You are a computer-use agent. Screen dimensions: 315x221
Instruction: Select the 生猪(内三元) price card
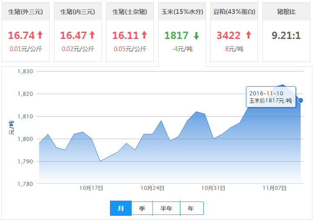(78, 32)
